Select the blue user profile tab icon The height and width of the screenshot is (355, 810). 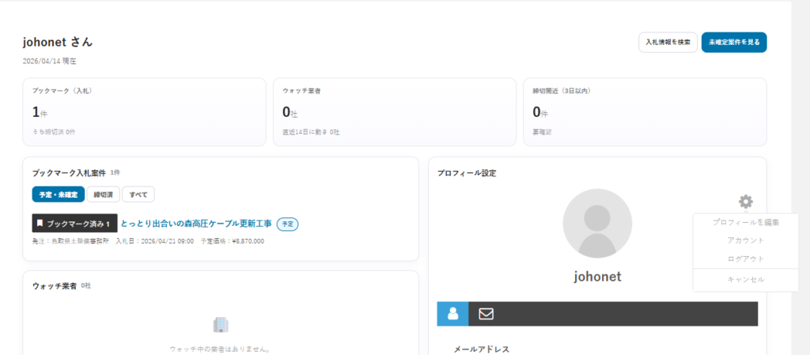click(x=452, y=314)
